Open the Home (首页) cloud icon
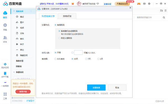This screenshot has width=168, height=104. (5, 13)
